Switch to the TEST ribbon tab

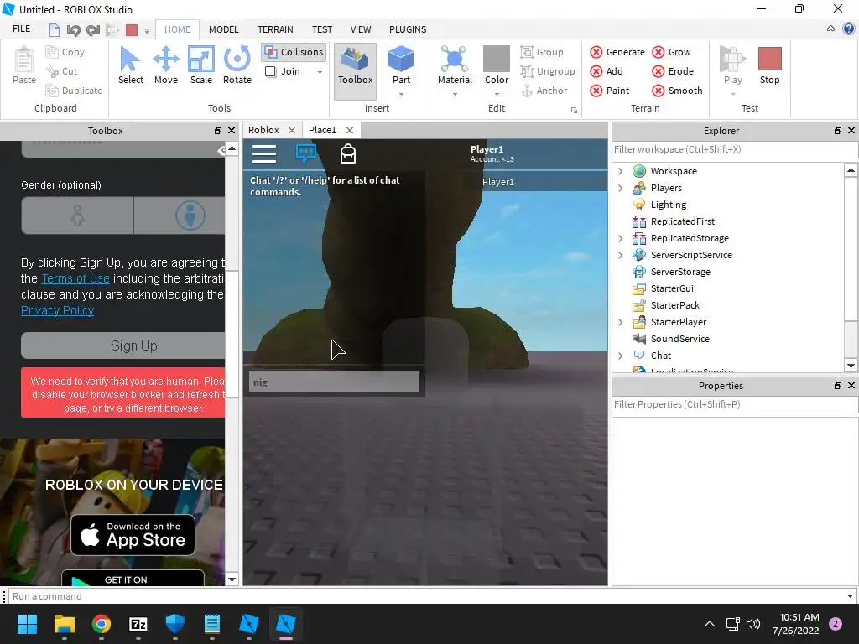click(322, 29)
